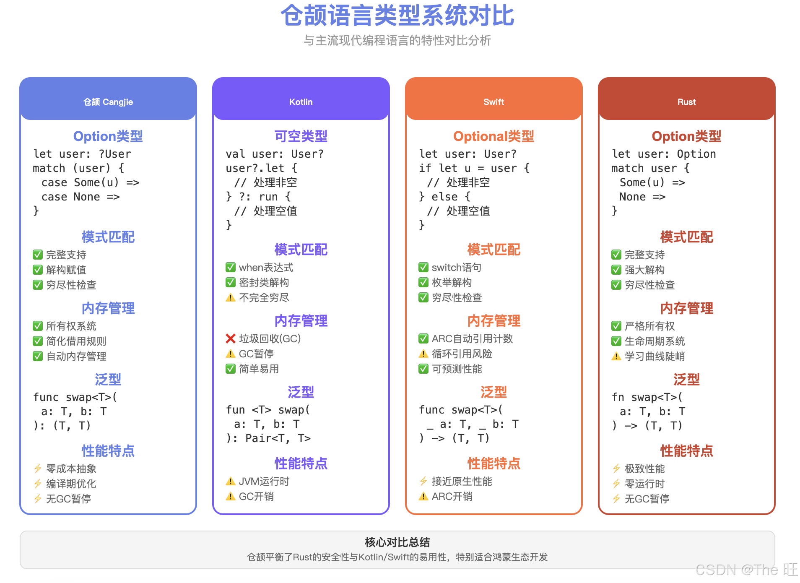Select the code line '} else {'
800x583 pixels.
point(445,197)
